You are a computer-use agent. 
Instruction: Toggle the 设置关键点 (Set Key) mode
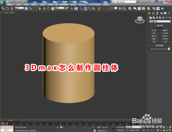[120, 130]
